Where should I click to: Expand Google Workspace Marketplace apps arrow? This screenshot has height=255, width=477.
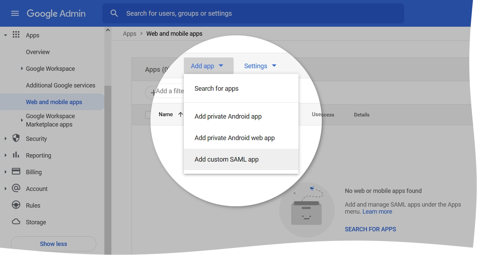point(22,120)
